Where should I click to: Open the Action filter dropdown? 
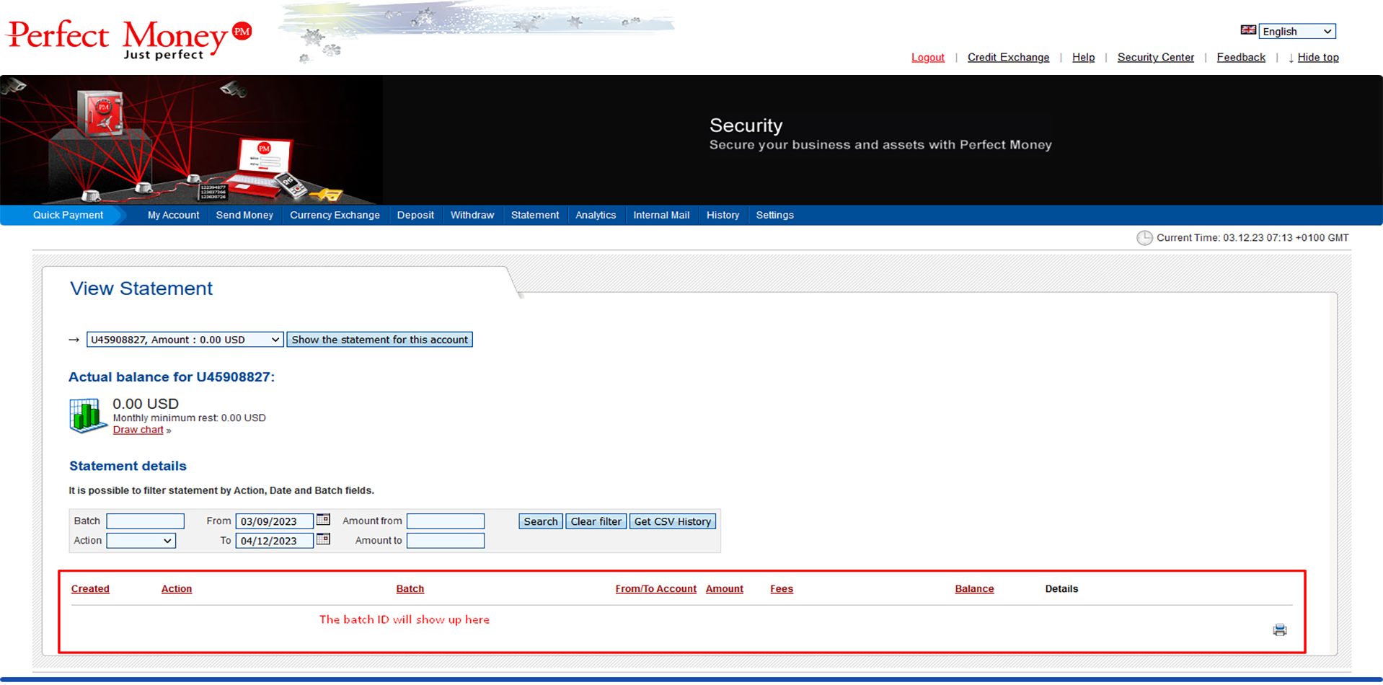click(x=141, y=541)
